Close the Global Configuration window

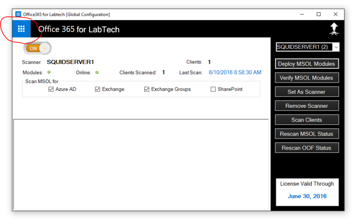(x=335, y=14)
